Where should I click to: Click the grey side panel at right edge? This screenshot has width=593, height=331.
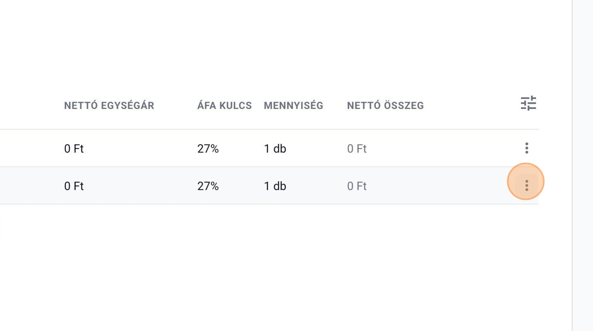582,165
